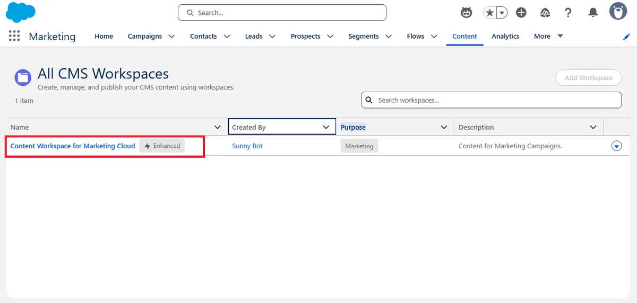Click the '1 item' count text
The height and width of the screenshot is (303, 637).
[24, 101]
